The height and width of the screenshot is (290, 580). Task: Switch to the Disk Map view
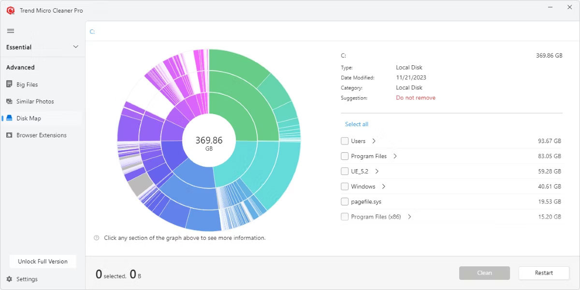click(30, 118)
